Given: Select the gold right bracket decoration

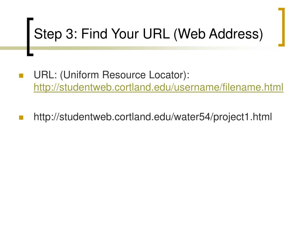Looking at the screenshot, I should click(x=282, y=27).
